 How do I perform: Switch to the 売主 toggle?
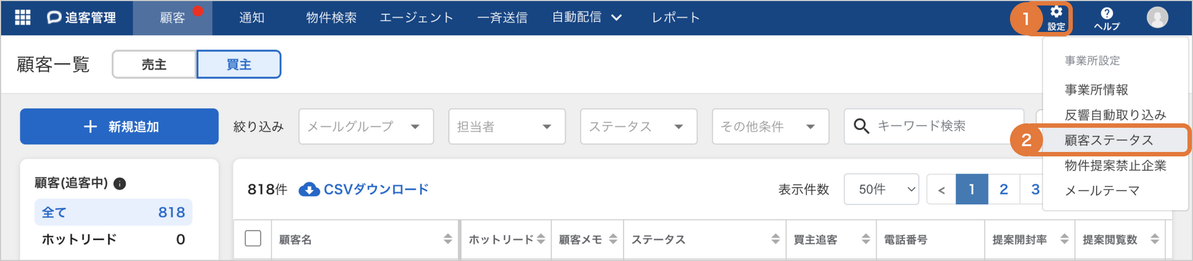click(154, 64)
